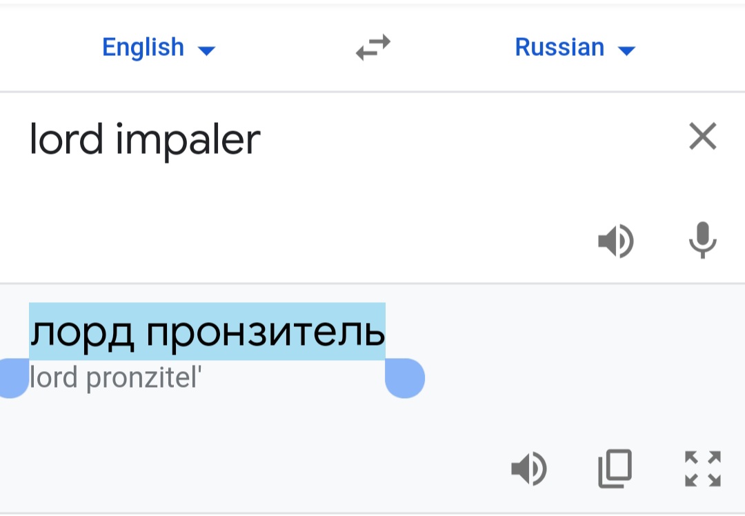Open the Russian target language selector

(x=559, y=48)
